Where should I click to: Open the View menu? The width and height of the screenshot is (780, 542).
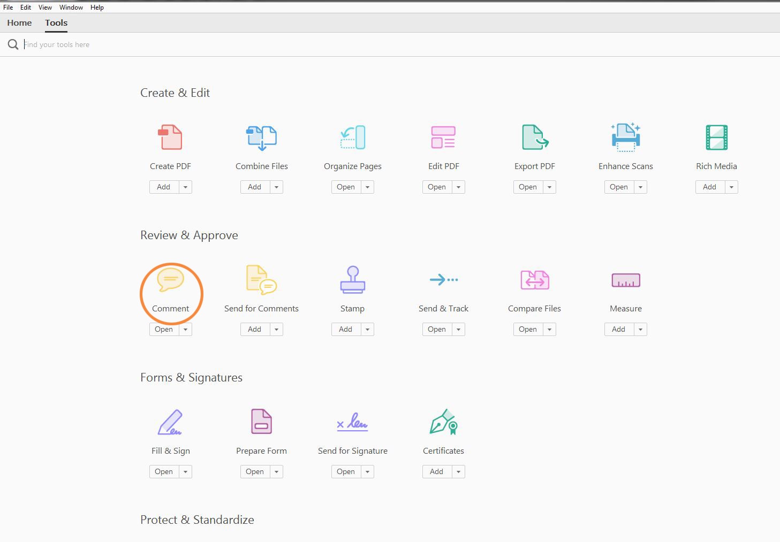pyautogui.click(x=44, y=7)
